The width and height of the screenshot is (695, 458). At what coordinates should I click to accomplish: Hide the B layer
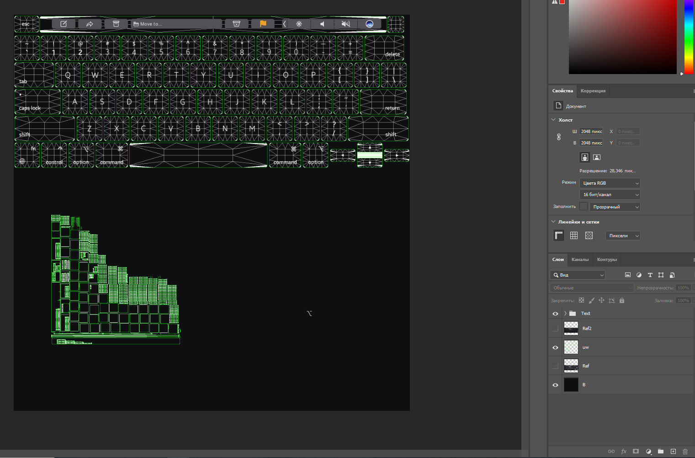556,385
